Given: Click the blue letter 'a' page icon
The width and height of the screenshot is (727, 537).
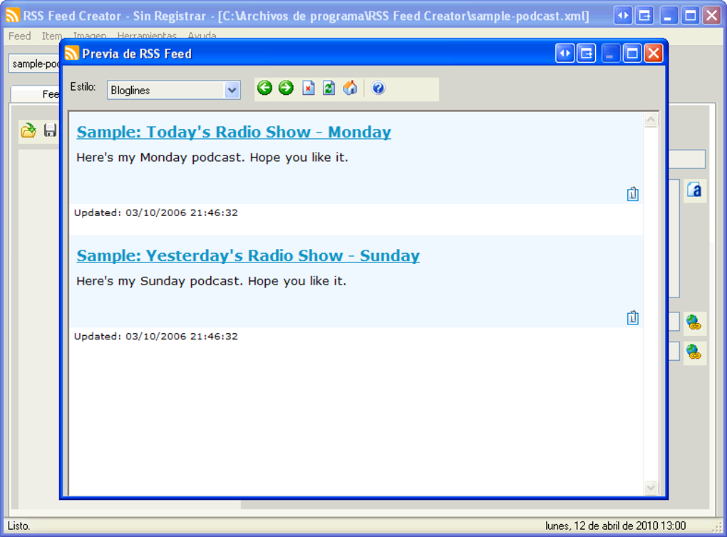Looking at the screenshot, I should (694, 190).
